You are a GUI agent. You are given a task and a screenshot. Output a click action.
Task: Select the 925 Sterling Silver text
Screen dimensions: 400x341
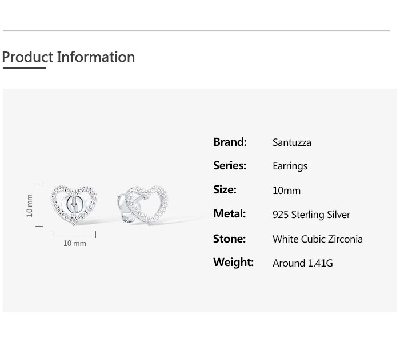pyautogui.click(x=311, y=215)
